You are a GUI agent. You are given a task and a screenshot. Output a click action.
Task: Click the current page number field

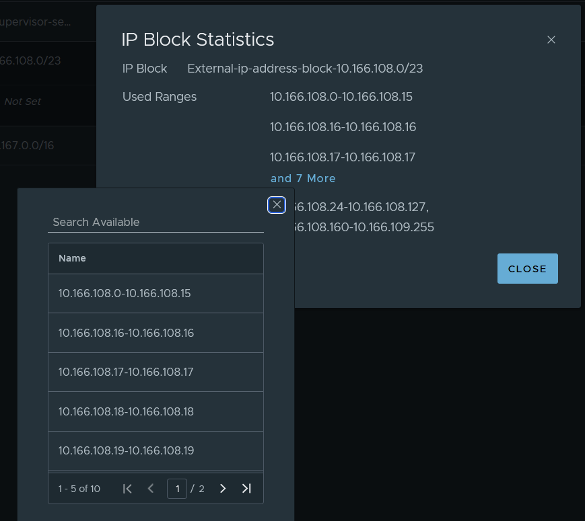[x=177, y=489]
